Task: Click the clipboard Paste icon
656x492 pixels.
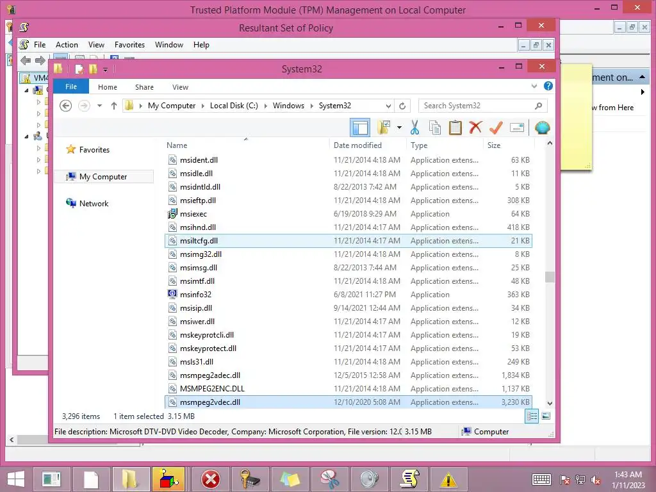Action: click(455, 127)
